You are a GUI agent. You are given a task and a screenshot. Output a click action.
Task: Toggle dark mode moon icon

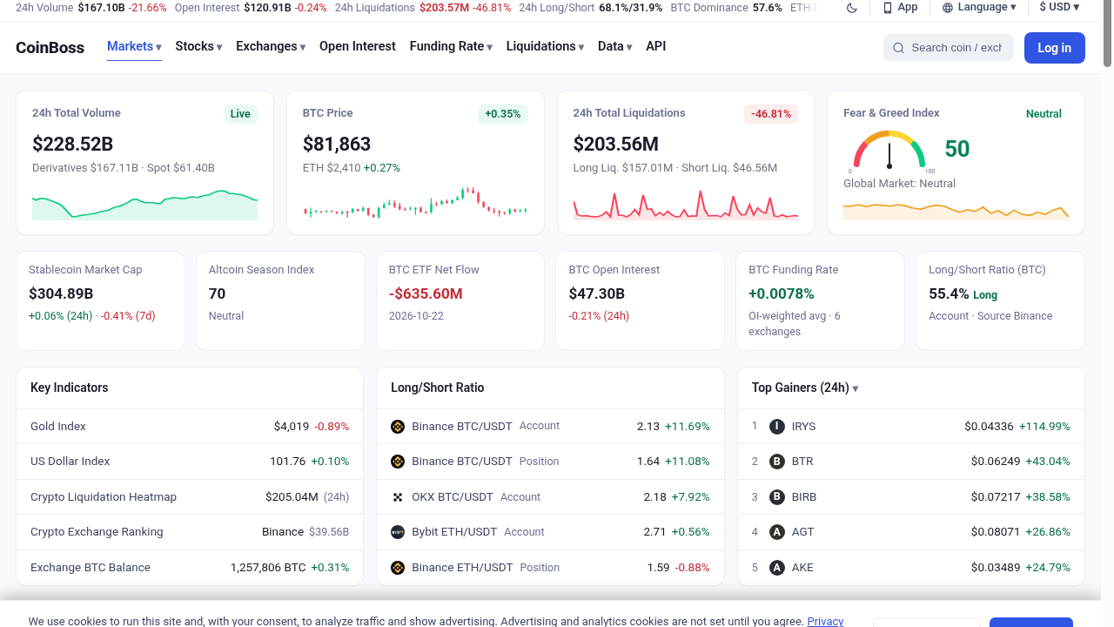[851, 8]
